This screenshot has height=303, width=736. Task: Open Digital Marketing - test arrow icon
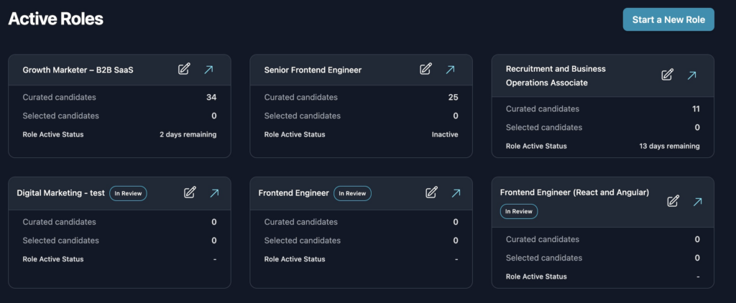point(214,192)
